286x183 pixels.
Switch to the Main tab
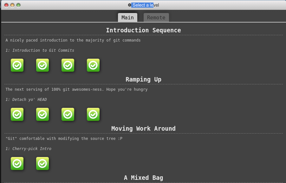127,17
